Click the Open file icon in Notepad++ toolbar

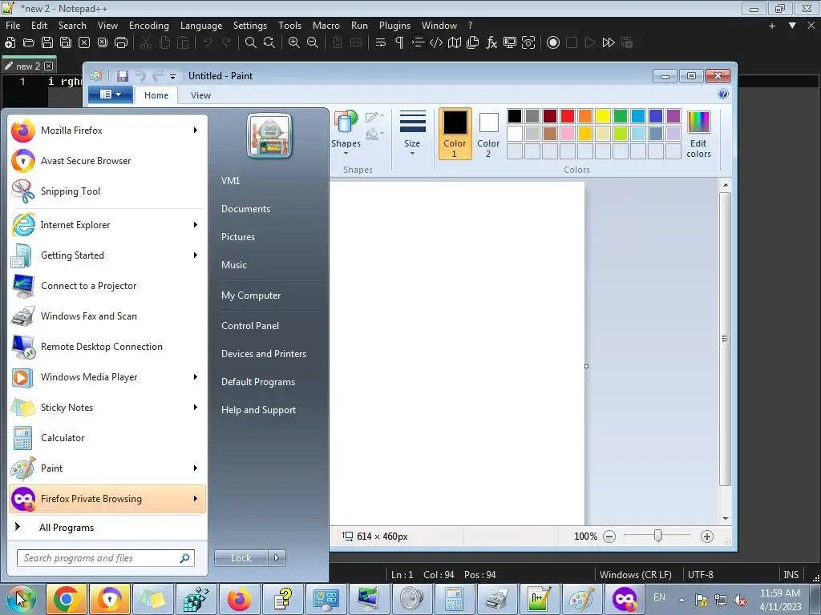click(29, 43)
